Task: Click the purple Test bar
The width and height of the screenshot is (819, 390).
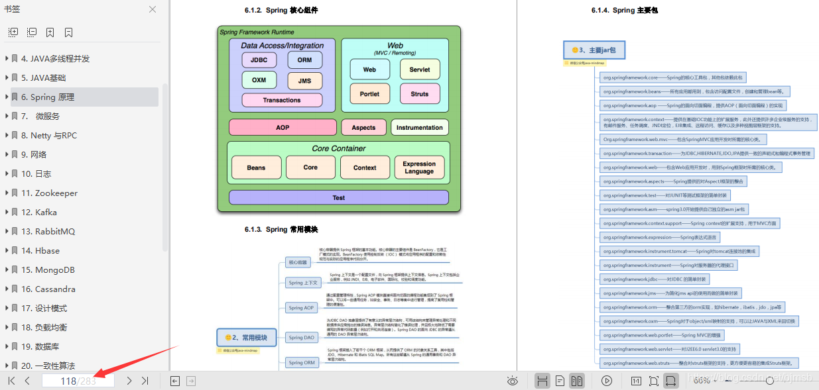Action: pos(339,197)
